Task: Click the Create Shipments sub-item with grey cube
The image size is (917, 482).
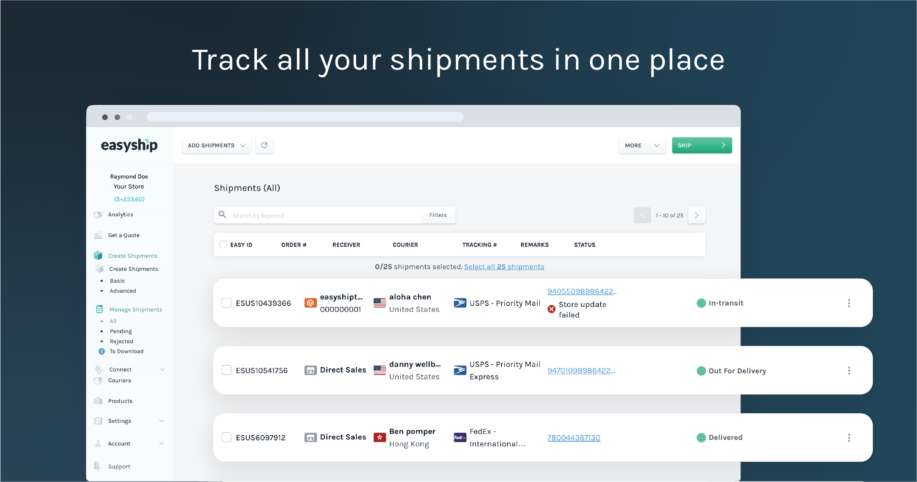Action: [x=134, y=269]
